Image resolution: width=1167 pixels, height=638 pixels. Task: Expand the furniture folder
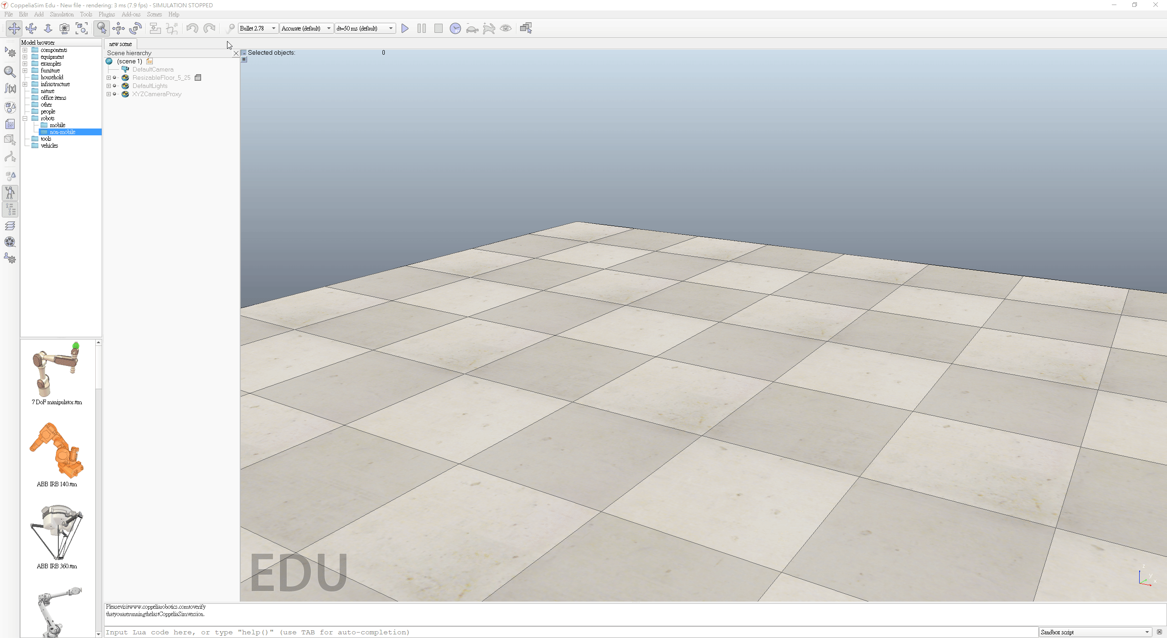click(x=25, y=71)
